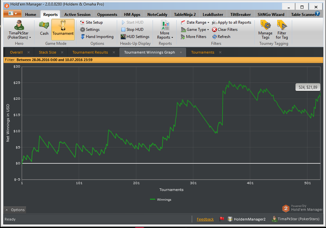
Task: Close the Tournament Winnings Graph tab
Action: pyautogui.click(x=181, y=52)
